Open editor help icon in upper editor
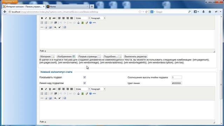The width and height of the screenshot is (224, 126). coord(90,23)
